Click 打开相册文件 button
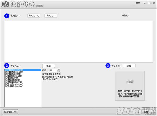 tap(10, 112)
